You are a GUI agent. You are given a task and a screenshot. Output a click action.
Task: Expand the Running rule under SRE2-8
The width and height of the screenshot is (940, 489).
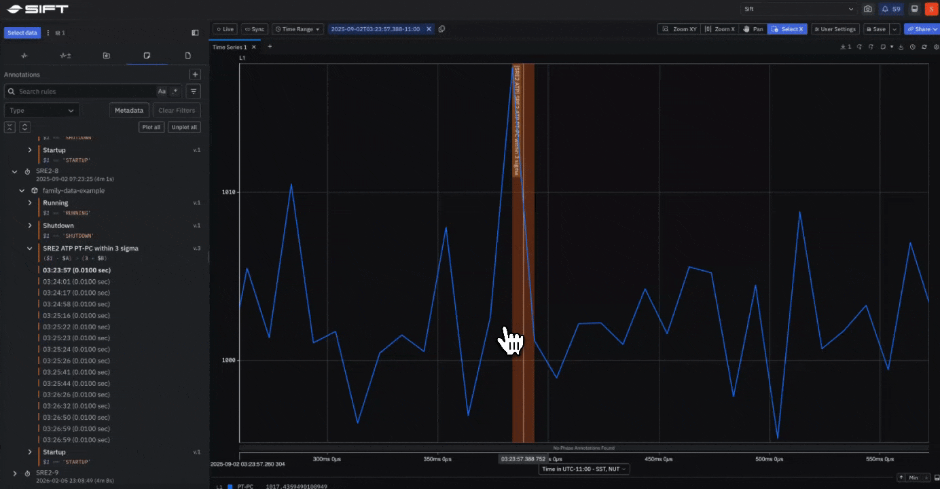30,203
